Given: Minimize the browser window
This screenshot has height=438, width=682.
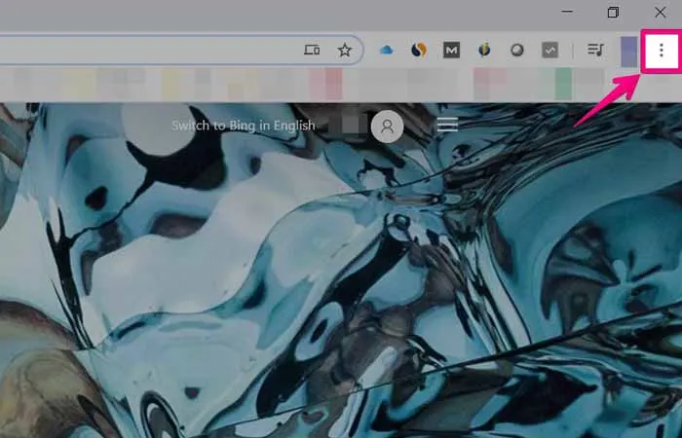Looking at the screenshot, I should [567, 12].
